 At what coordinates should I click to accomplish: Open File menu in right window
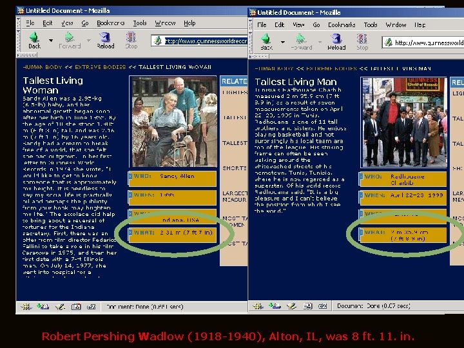pyautogui.click(x=262, y=25)
